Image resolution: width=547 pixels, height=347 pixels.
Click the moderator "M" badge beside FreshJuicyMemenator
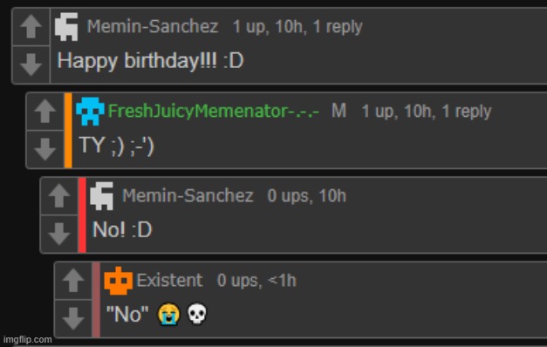[x=338, y=112]
